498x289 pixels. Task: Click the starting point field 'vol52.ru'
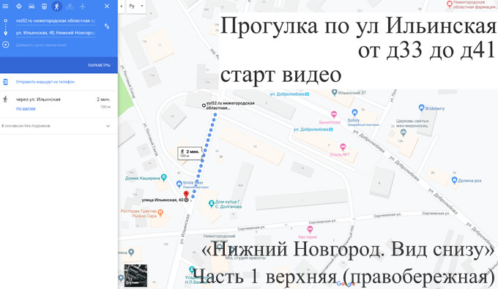pos(56,21)
